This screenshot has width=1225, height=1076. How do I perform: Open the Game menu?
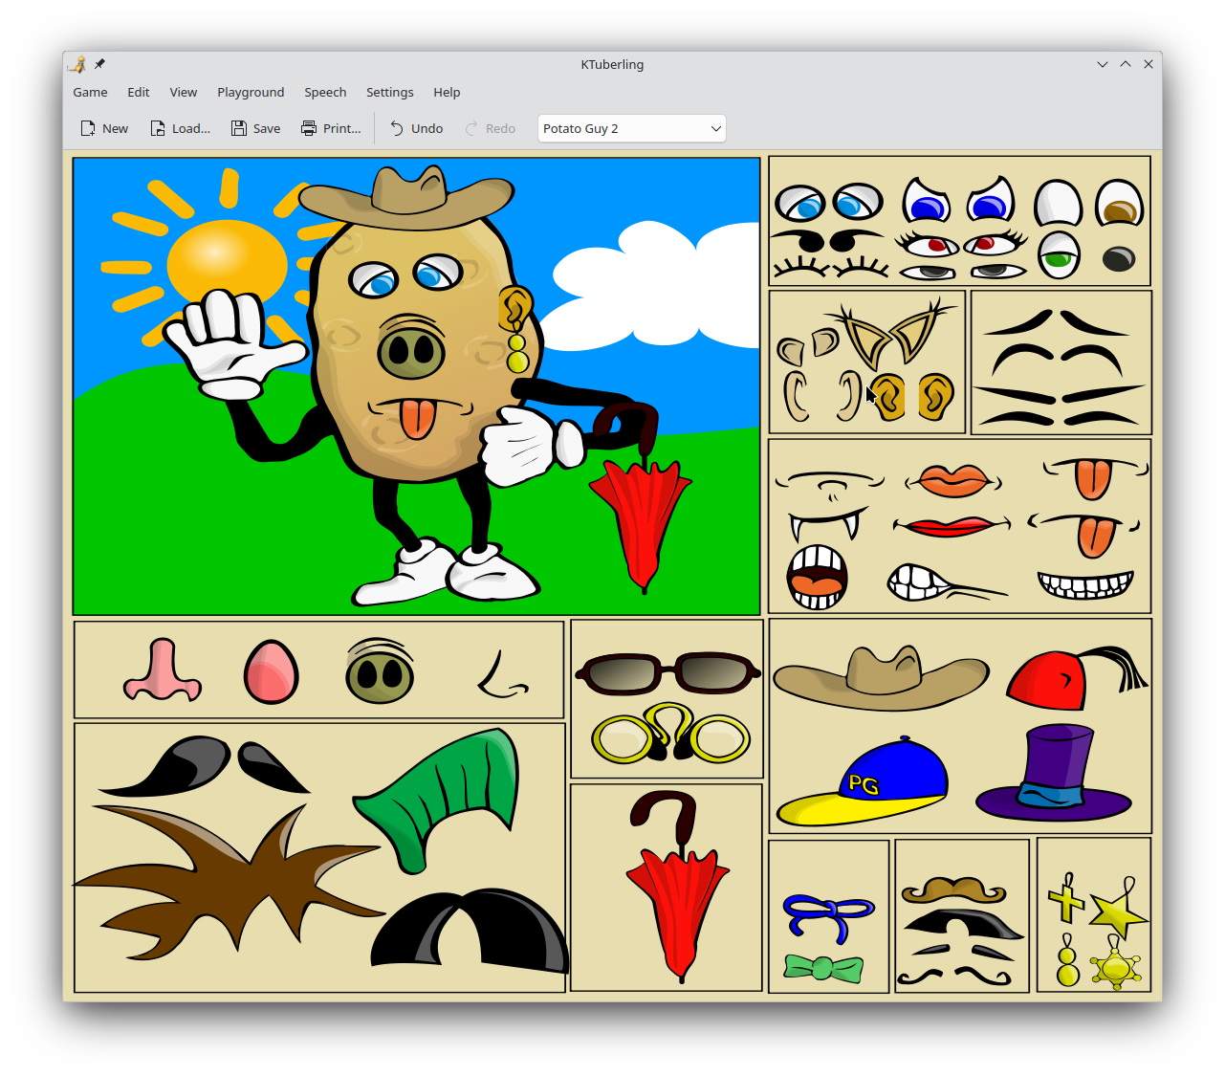[90, 92]
